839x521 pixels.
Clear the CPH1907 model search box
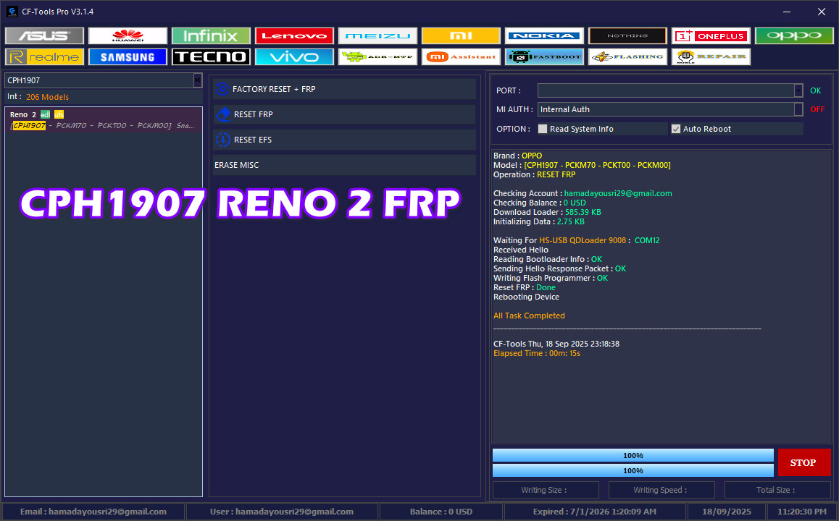(x=198, y=80)
